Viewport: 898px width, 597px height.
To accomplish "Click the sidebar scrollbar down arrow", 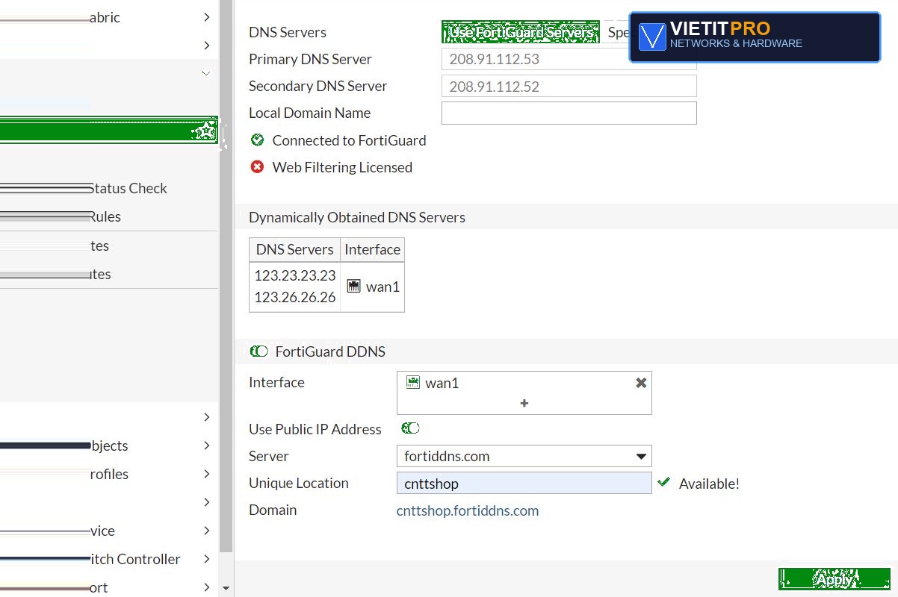I will click(x=226, y=589).
